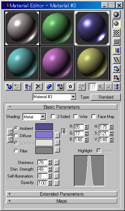Screen dimensions: 125x211
Task: Click the Put to Library icon
Action: point(60,87)
